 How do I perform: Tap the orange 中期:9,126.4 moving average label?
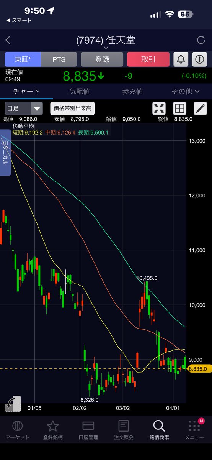click(x=61, y=133)
